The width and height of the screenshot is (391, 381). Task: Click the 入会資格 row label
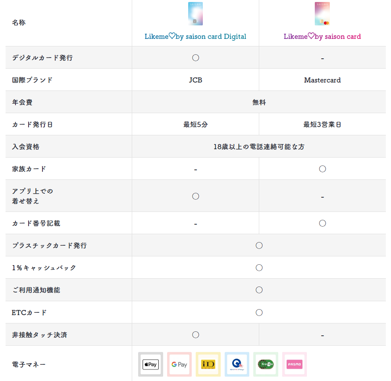point(26,146)
